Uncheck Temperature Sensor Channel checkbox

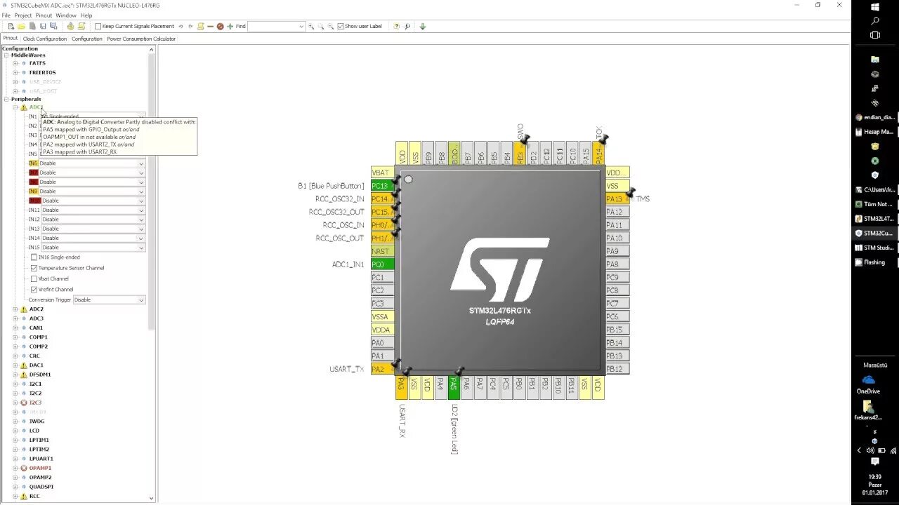pyautogui.click(x=34, y=268)
